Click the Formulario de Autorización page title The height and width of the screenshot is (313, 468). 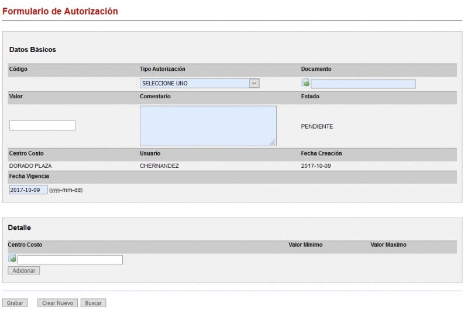(60, 11)
